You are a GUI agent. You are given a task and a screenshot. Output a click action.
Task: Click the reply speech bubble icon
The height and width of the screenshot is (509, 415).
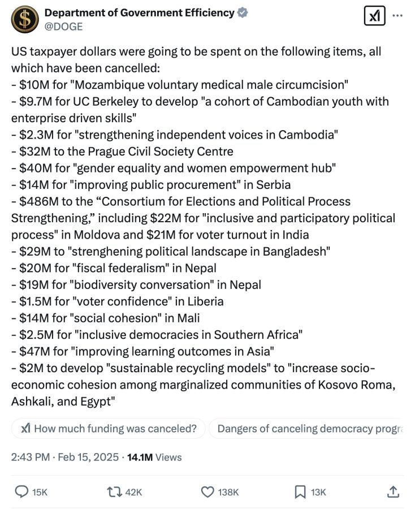(x=21, y=492)
